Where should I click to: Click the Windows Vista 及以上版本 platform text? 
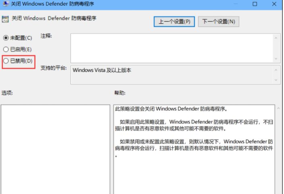pos(102,70)
